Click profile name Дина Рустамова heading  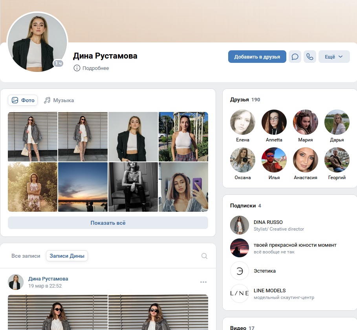(x=105, y=56)
